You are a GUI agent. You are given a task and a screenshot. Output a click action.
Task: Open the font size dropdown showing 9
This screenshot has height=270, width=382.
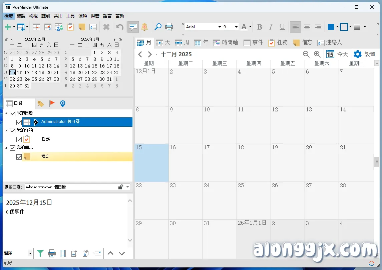(236, 27)
